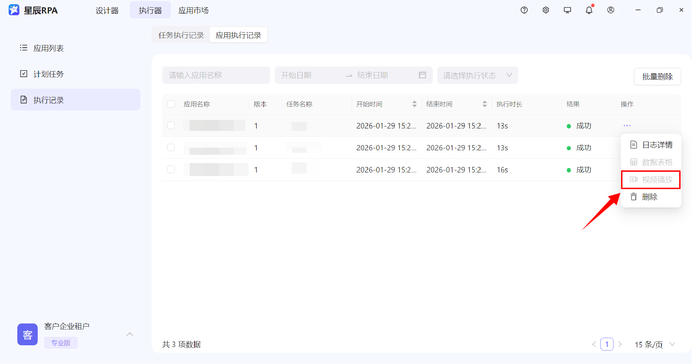This screenshot has height=364, width=692.
Task: Choose 日志详情 from the context menu
Action: (x=651, y=145)
